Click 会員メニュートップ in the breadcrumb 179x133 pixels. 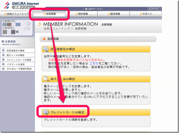click(56, 28)
